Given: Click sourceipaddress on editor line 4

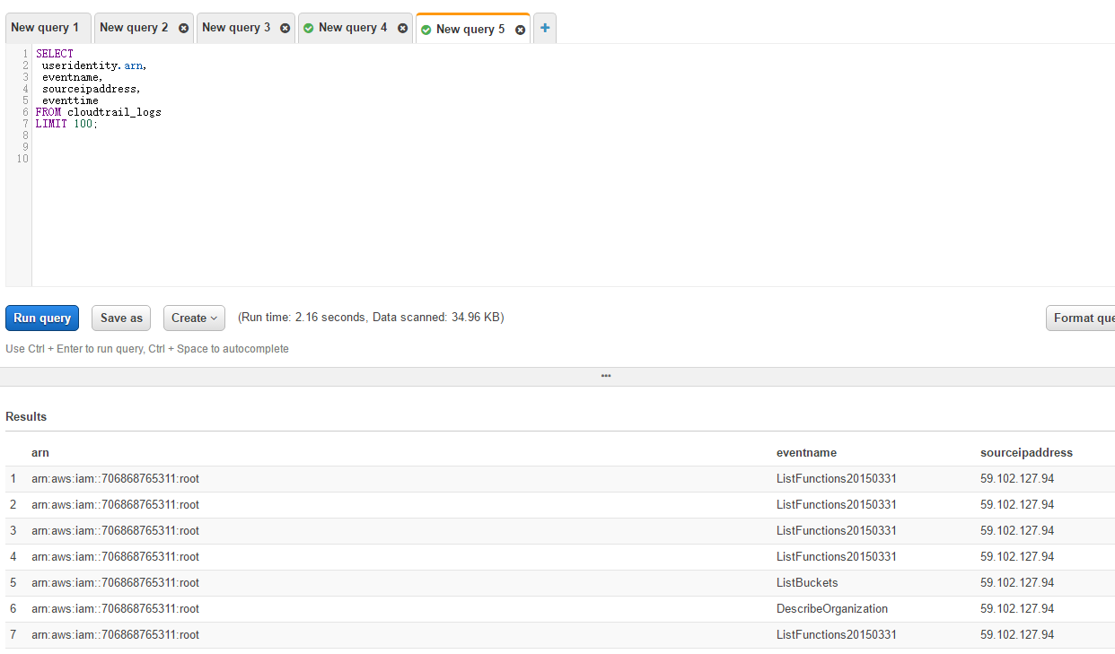Looking at the screenshot, I should [x=91, y=89].
